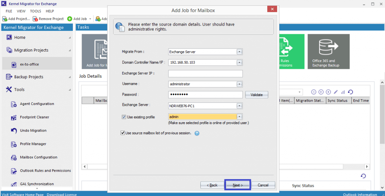Click Outlook Information in status bar
Screen dimensions: 385x196
click(360, 194)
